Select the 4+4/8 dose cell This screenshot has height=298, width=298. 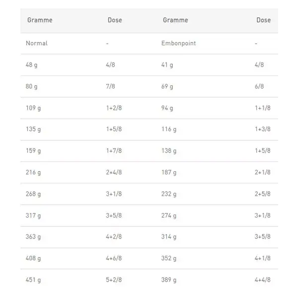[x=262, y=280]
